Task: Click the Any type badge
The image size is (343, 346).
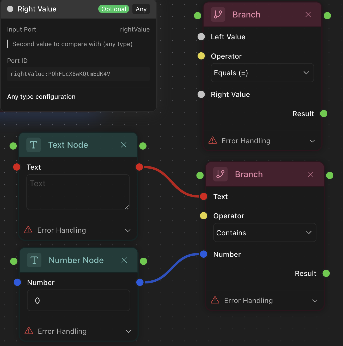Action: coord(141,9)
